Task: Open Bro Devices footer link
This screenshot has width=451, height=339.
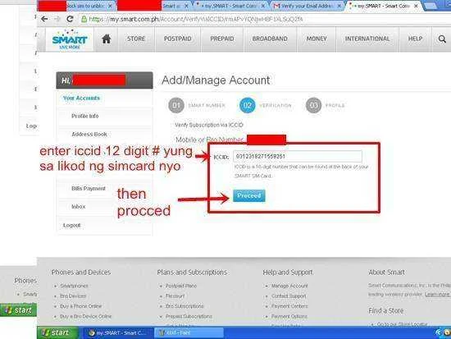Action: point(73,296)
